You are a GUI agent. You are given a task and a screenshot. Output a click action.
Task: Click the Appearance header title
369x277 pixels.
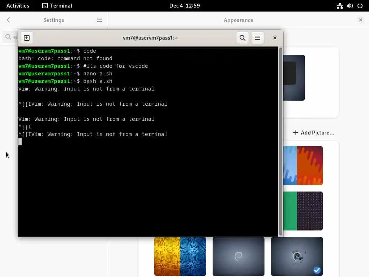coord(239,20)
